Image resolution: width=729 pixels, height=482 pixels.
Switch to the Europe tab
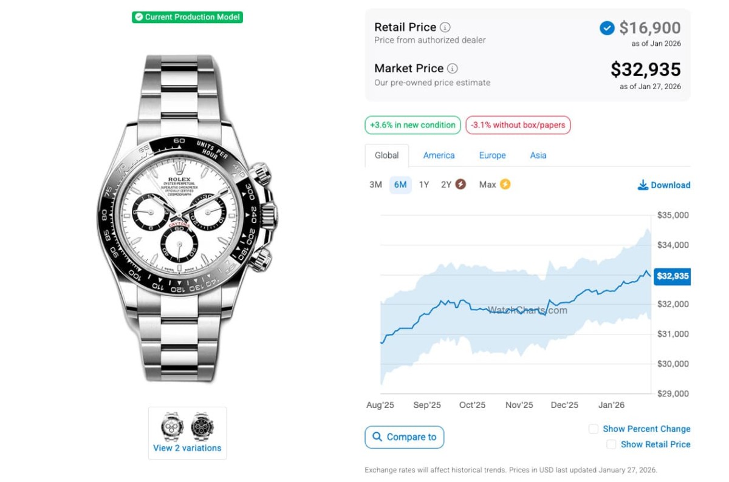tap(492, 155)
